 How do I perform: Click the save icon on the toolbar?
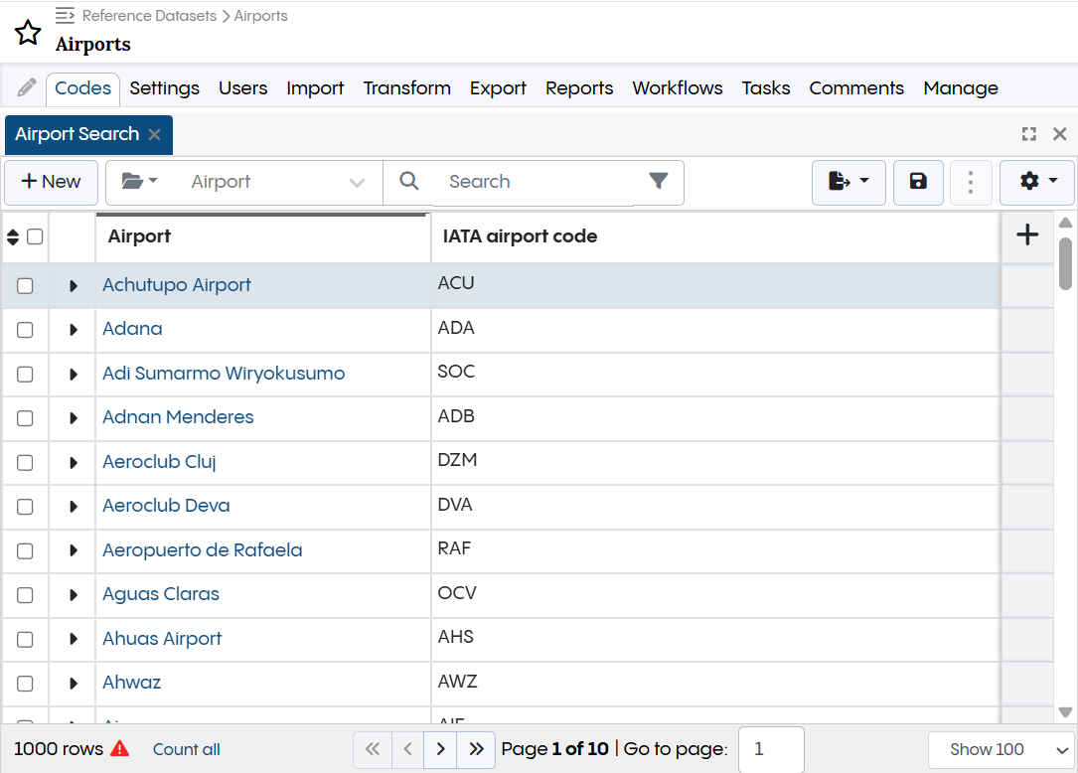pos(916,182)
